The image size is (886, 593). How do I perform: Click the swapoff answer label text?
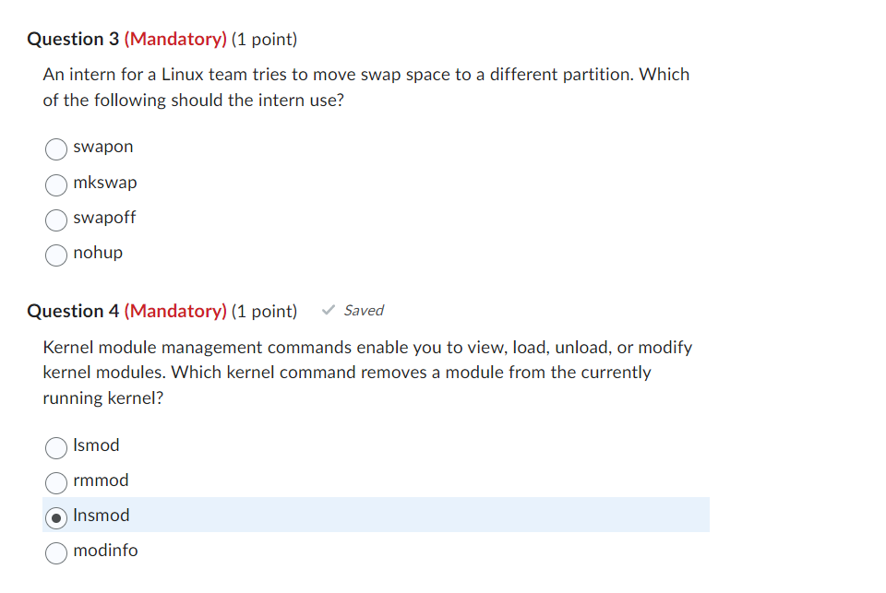click(x=104, y=218)
